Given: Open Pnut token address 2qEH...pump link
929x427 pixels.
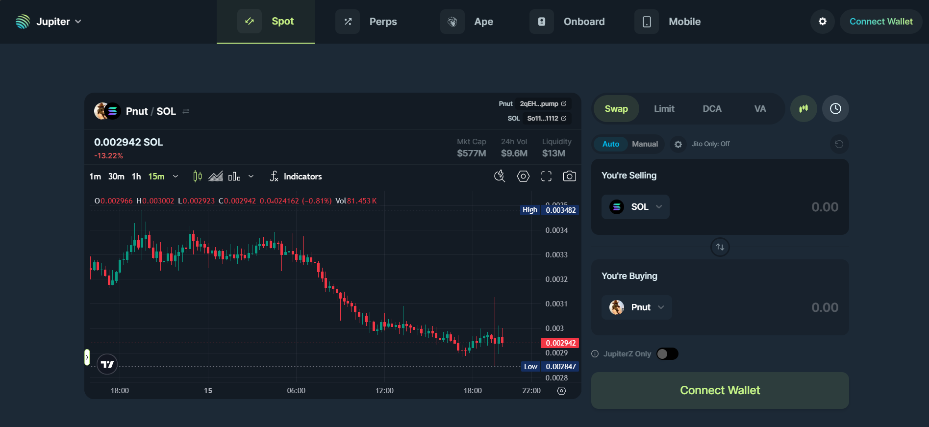Looking at the screenshot, I should [543, 103].
